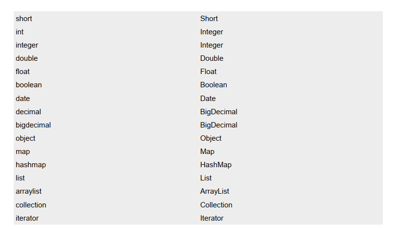Click the lowercase "short" alias cell
Image resolution: width=396 pixels, height=229 pixels.
pyautogui.click(x=24, y=19)
